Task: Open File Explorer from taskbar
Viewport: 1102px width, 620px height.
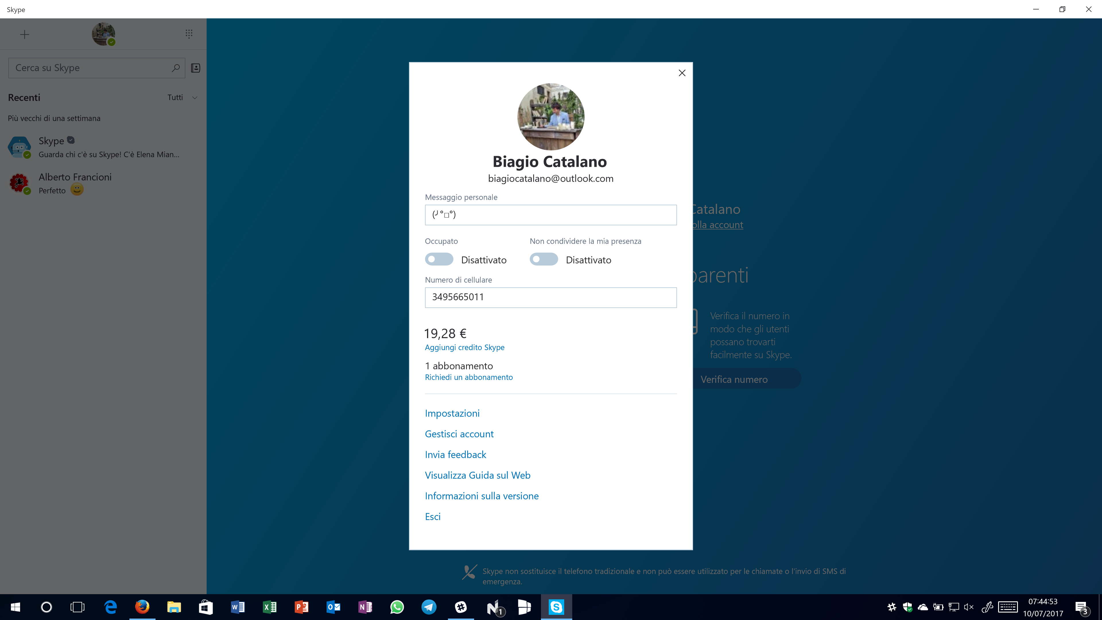Action: click(x=174, y=607)
